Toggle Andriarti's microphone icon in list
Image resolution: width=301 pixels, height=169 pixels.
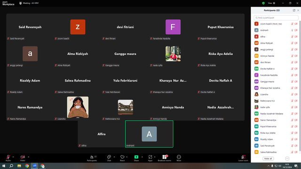292,30
